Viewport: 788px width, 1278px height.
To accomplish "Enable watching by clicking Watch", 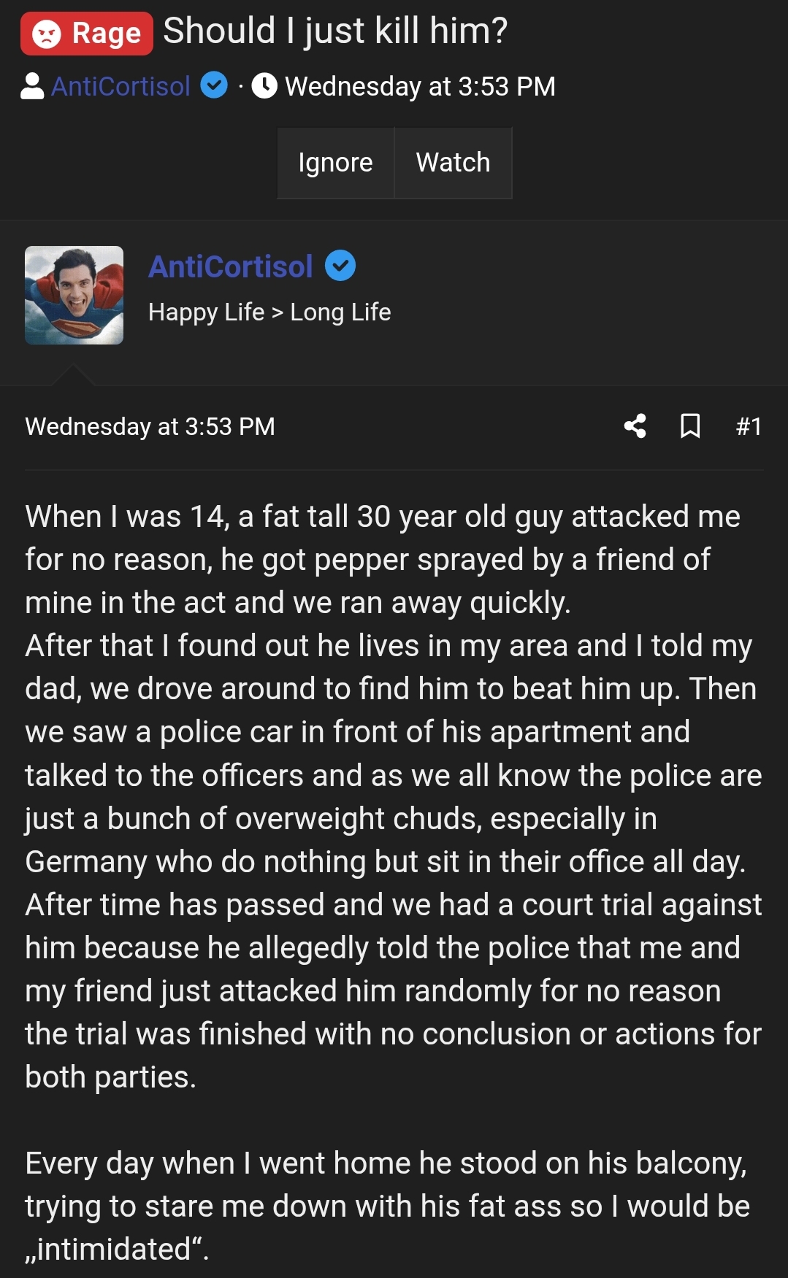I will pyautogui.click(x=453, y=163).
